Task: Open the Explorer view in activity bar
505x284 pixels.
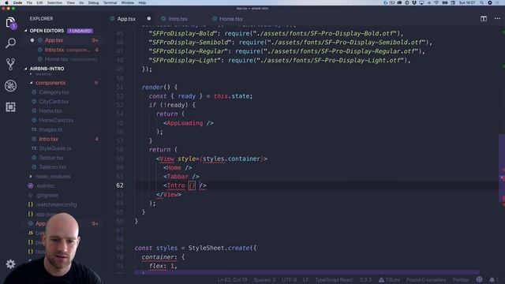Action: tap(10, 23)
